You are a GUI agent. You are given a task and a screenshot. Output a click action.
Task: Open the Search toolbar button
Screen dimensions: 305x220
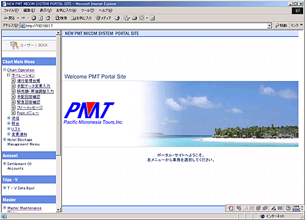click(61, 18)
